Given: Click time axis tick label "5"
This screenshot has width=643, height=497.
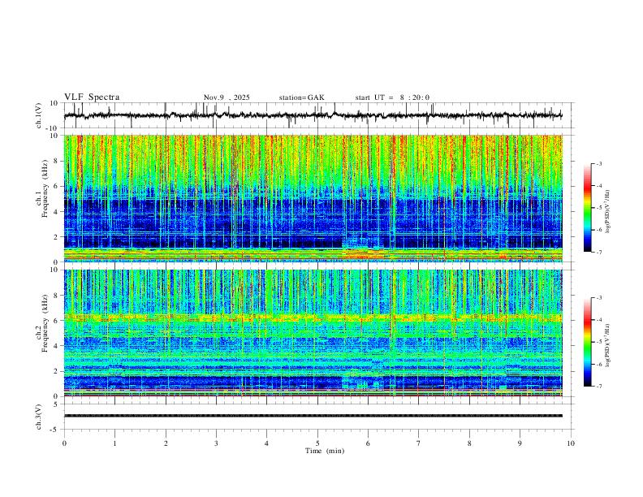Looking at the screenshot, I should pyautogui.click(x=317, y=443).
